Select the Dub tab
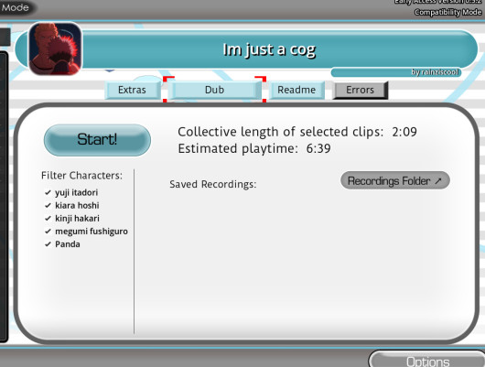The image size is (485, 367). coord(215,90)
